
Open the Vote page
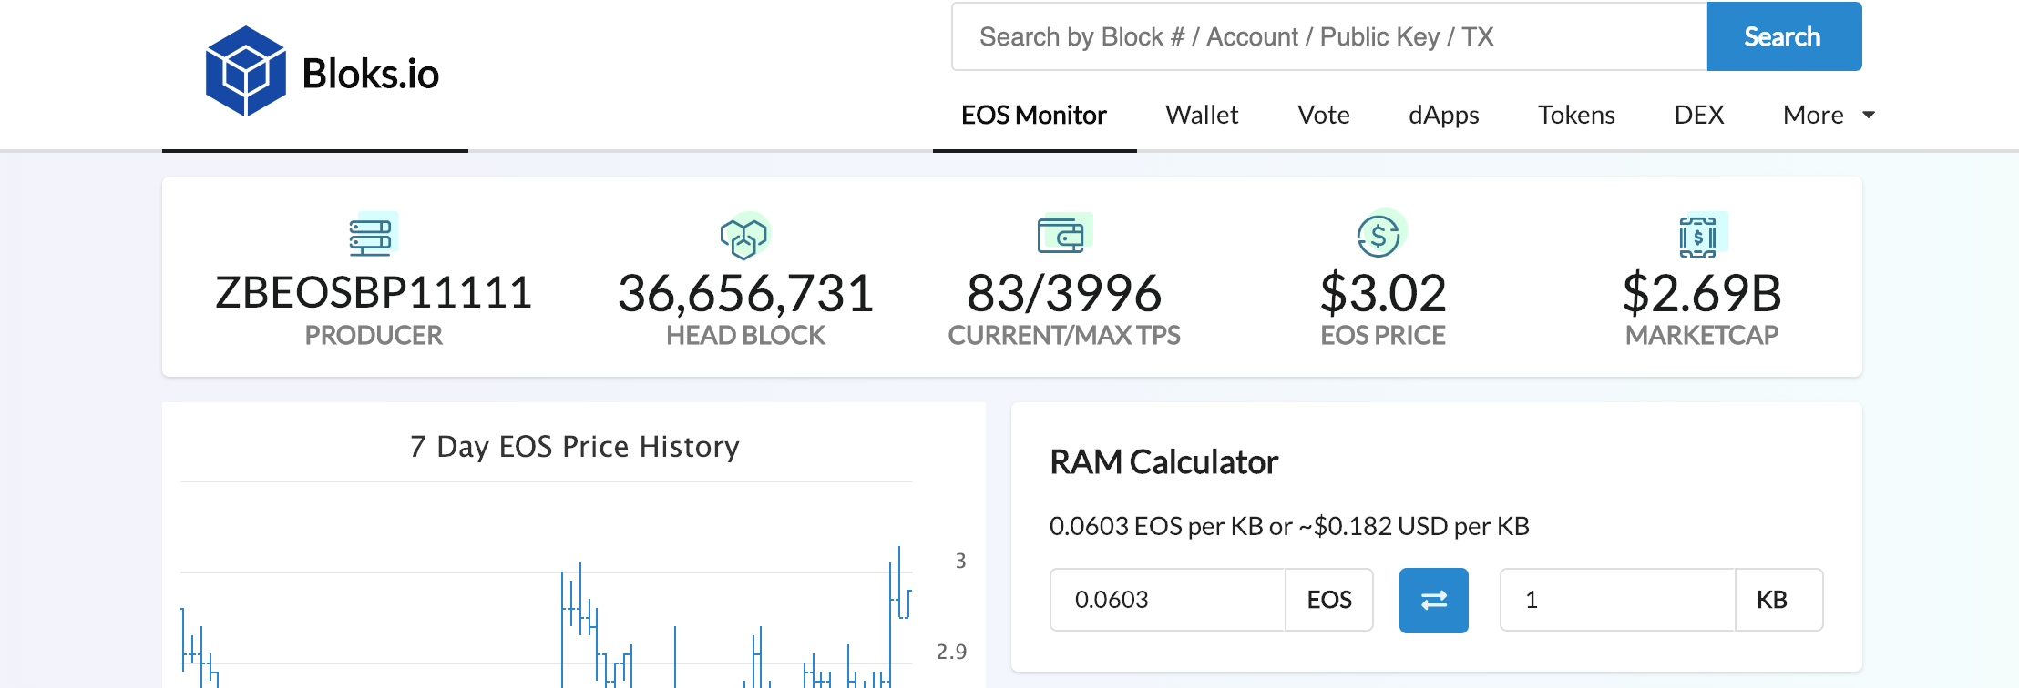[x=1323, y=115]
